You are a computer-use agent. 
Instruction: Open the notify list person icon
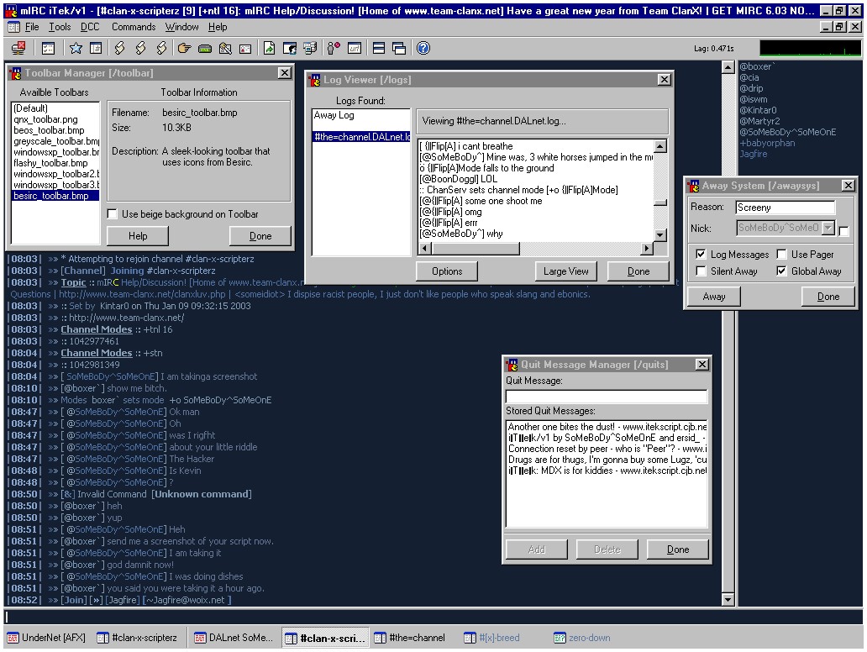click(x=334, y=49)
